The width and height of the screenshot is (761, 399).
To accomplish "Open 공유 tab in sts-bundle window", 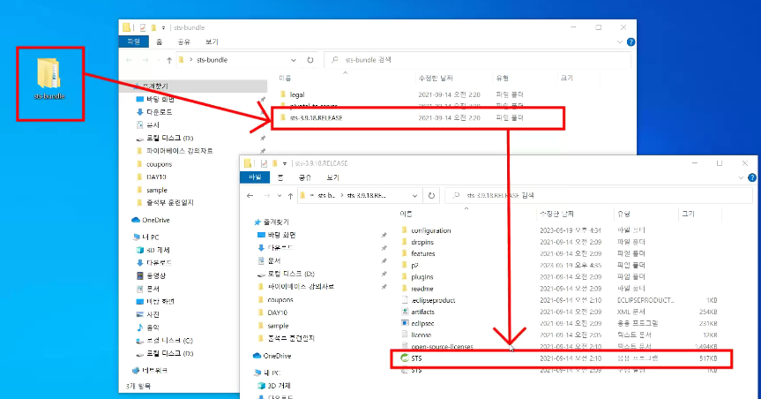I will [184, 41].
